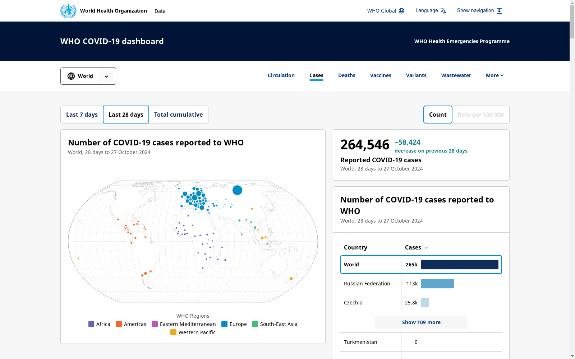
Task: Click the Africa legend swatch
Action: 91,324
